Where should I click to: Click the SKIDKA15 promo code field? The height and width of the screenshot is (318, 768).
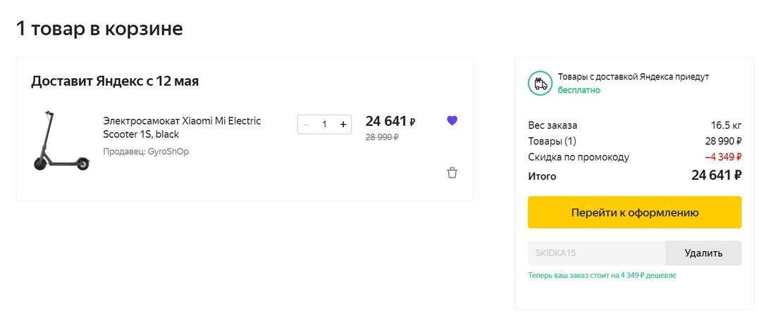point(596,253)
